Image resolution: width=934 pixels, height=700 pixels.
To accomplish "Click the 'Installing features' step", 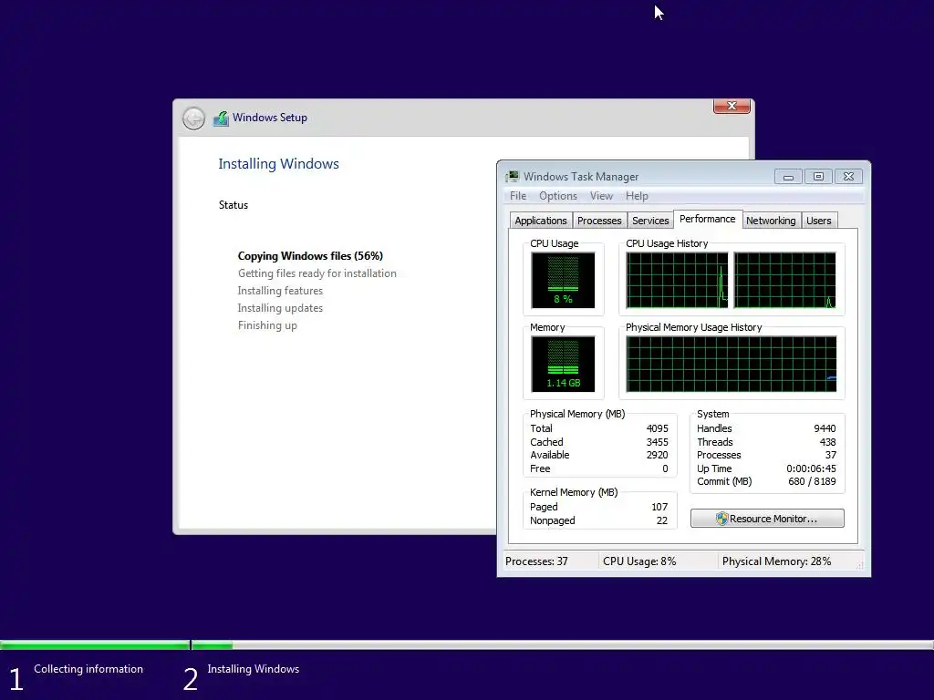I will tap(280, 291).
